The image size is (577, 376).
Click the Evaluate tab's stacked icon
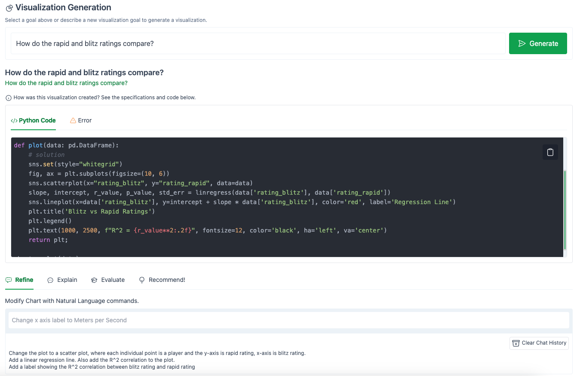click(x=94, y=280)
